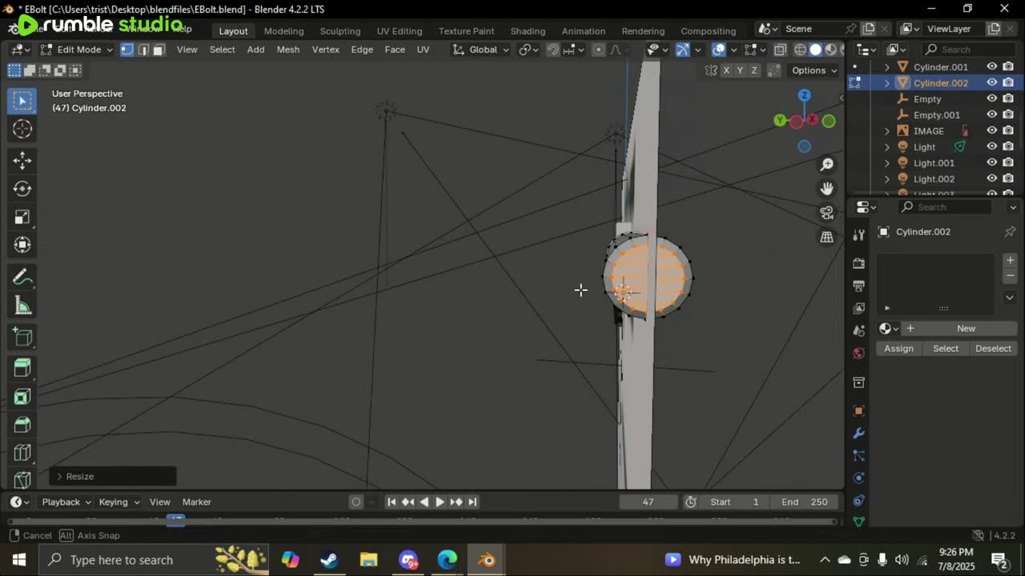Expand the Resize operator panel

pos(112,476)
